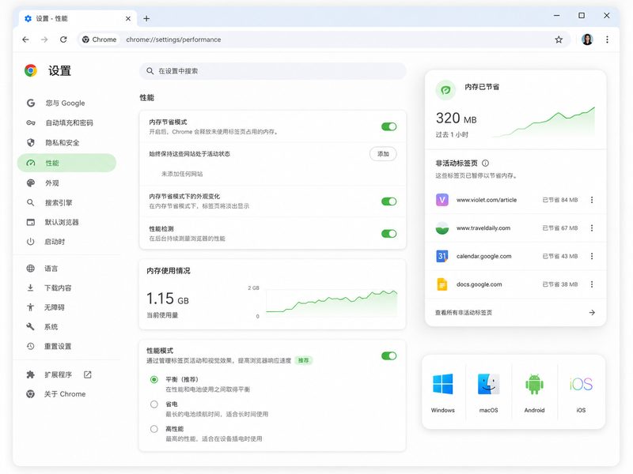Click the 添加 button for active sites
The image size is (633, 474).
[x=383, y=154]
